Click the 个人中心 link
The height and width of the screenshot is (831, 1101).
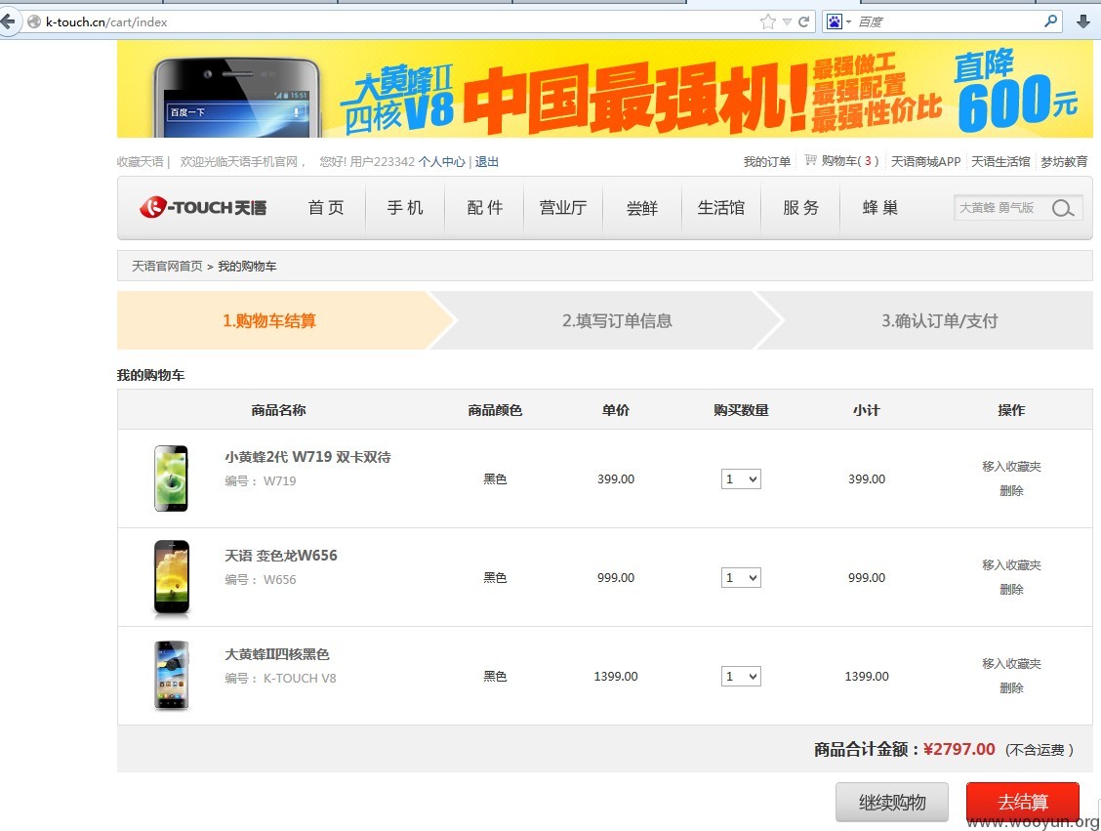pyautogui.click(x=441, y=161)
